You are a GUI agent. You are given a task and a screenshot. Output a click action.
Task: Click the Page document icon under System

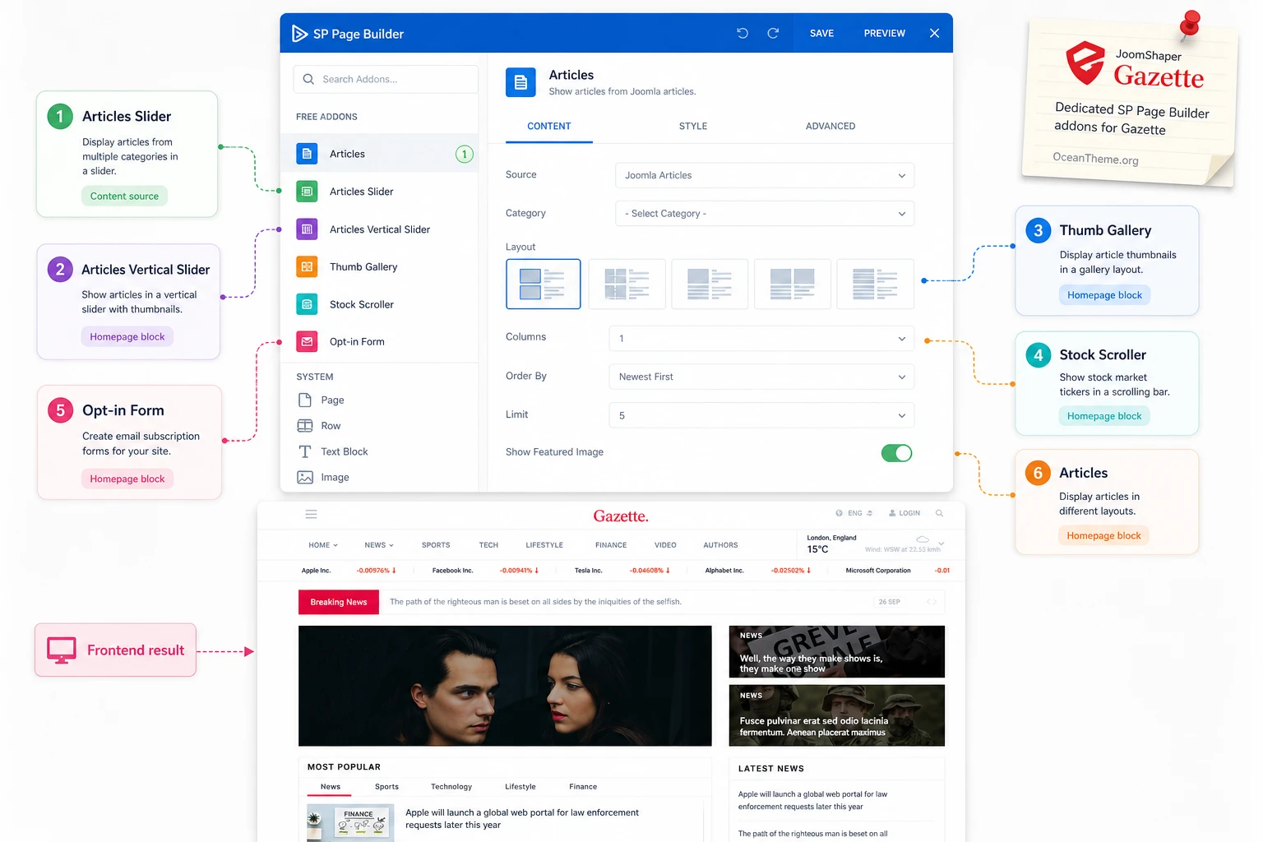(305, 400)
